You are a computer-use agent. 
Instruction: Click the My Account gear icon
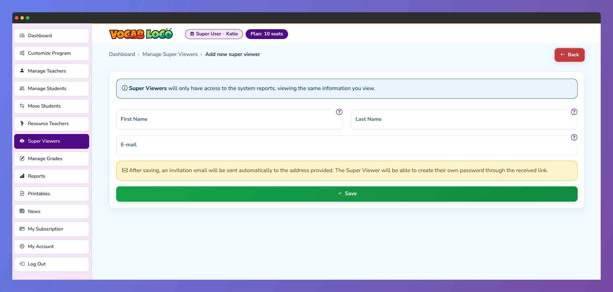point(22,246)
